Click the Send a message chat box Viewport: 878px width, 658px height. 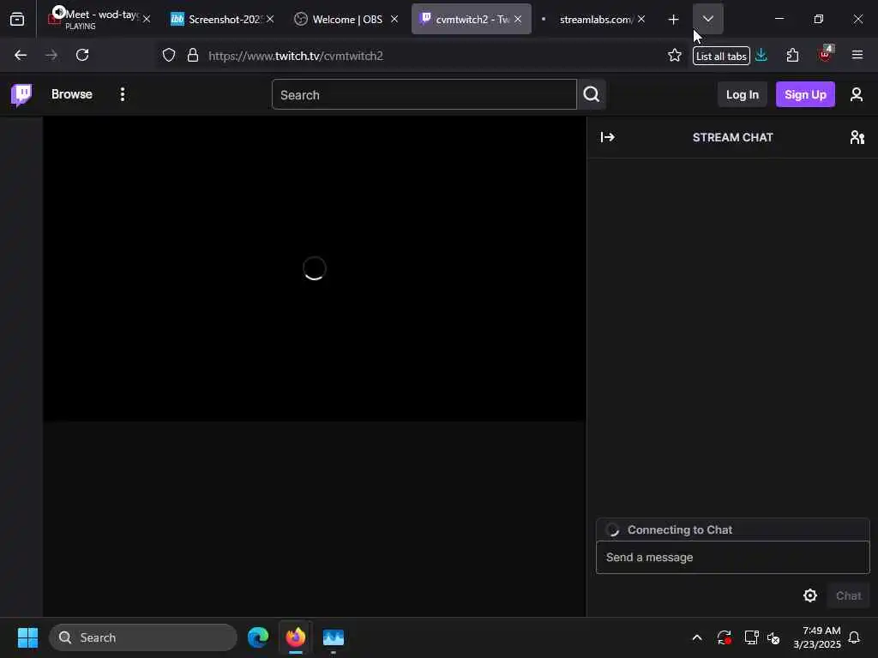click(x=732, y=557)
